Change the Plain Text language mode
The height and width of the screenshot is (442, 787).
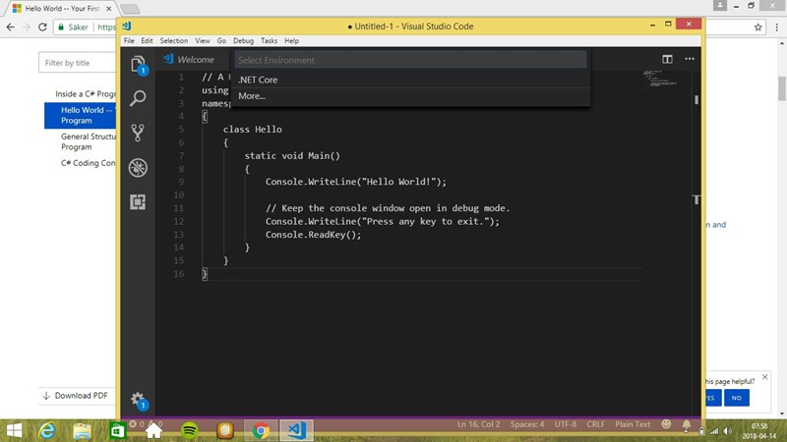coord(633,424)
